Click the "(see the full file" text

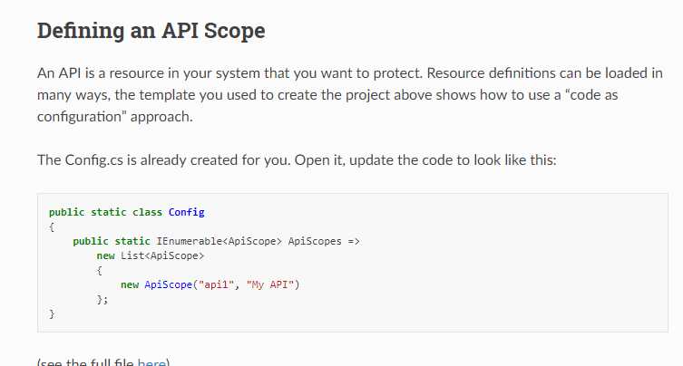[x=86, y=362]
